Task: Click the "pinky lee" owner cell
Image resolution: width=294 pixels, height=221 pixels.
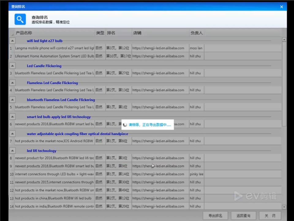Action: (197, 174)
